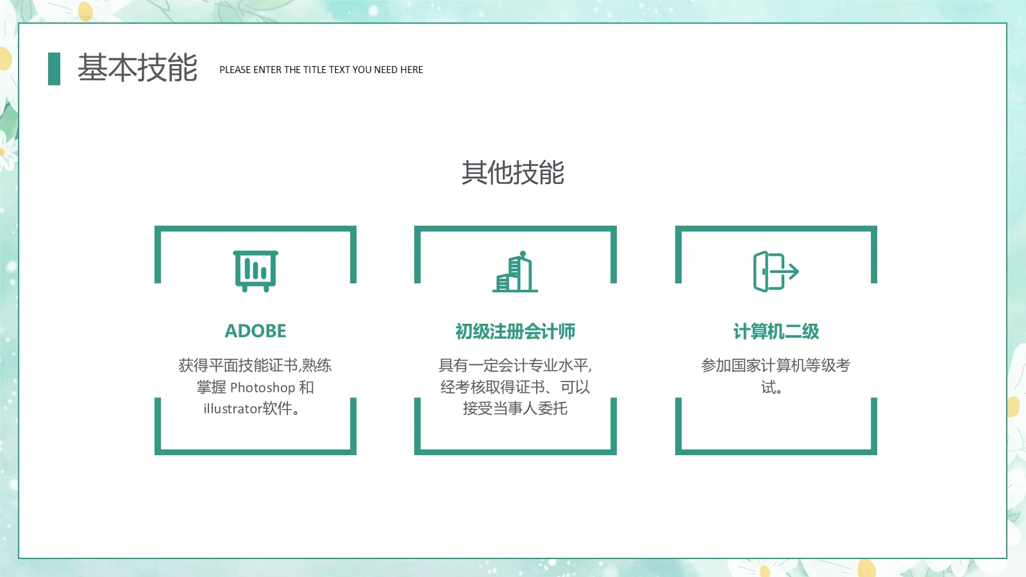This screenshot has height=577, width=1026.
Task: Select the building icon above 初级注册会计师
Action: coord(516,272)
